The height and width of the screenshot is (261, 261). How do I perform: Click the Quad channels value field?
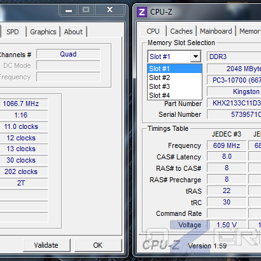68,54
